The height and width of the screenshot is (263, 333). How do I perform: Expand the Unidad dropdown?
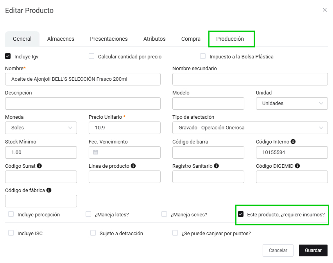(x=292, y=103)
